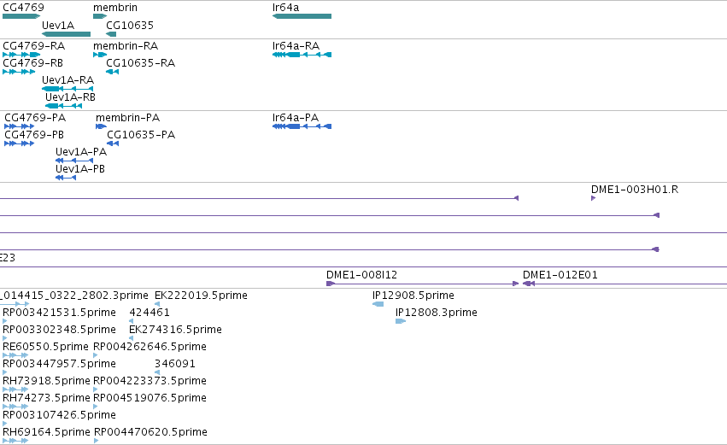Click the DME1-012E01 clone feature
727x445 pixels.
point(624,284)
